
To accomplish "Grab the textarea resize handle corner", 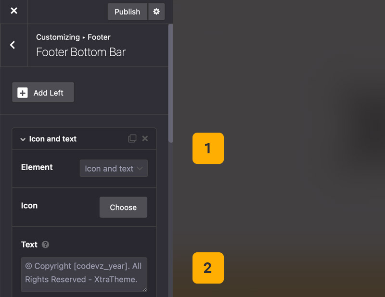I will click(145, 289).
